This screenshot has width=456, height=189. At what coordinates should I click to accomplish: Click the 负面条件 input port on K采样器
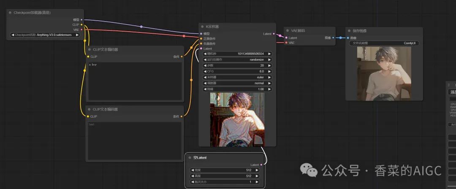pos(201,43)
